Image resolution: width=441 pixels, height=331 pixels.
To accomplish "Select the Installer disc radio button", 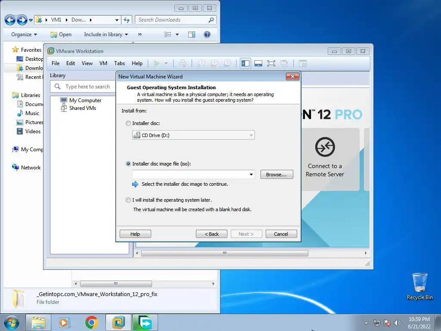I will (x=128, y=123).
